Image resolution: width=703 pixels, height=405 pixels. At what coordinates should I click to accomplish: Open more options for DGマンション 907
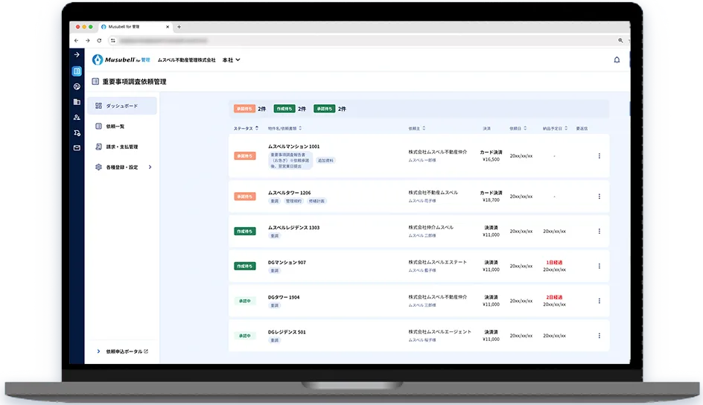click(x=599, y=266)
